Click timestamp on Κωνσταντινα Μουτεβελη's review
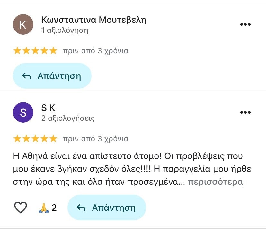Viewport: 266px width, 230px height. 95,51
